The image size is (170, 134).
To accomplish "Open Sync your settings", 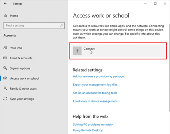I will point(22,99).
